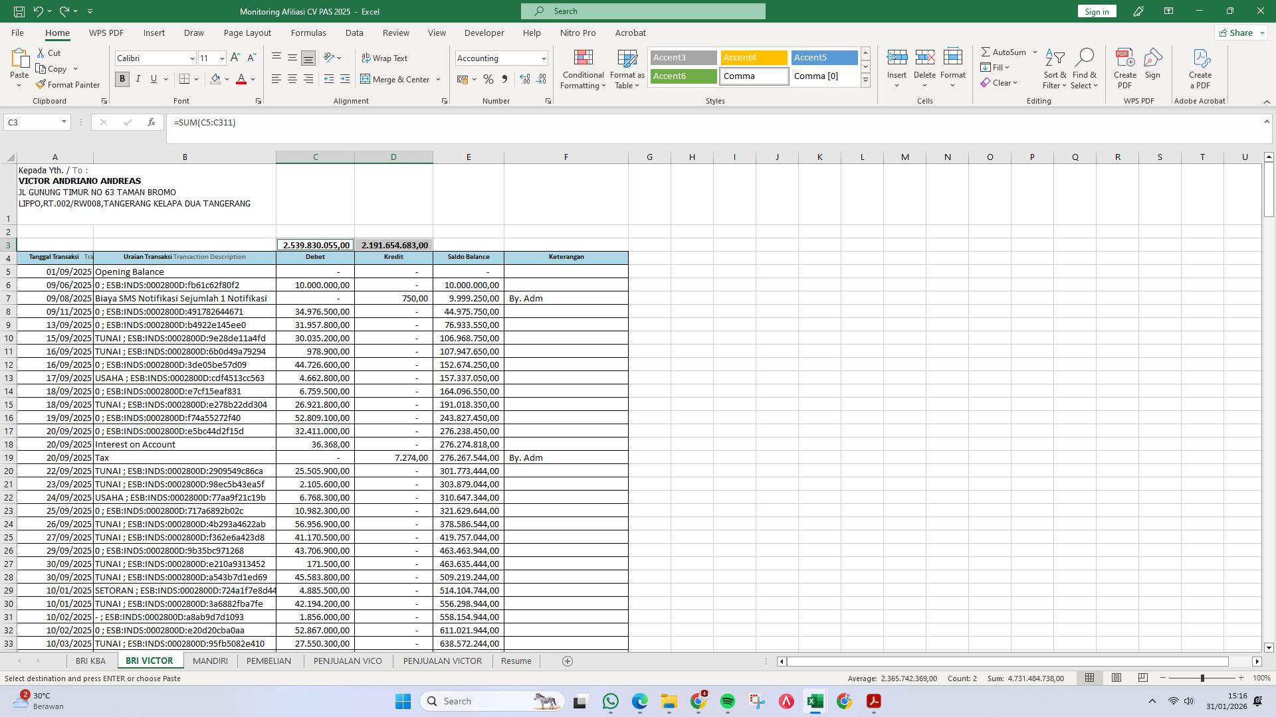Click the Format Painter tool

click(x=68, y=84)
